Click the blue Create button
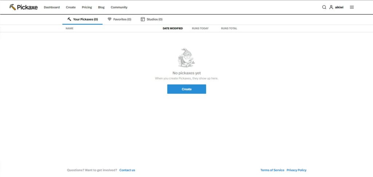This screenshot has height=177, width=373. 186,89
